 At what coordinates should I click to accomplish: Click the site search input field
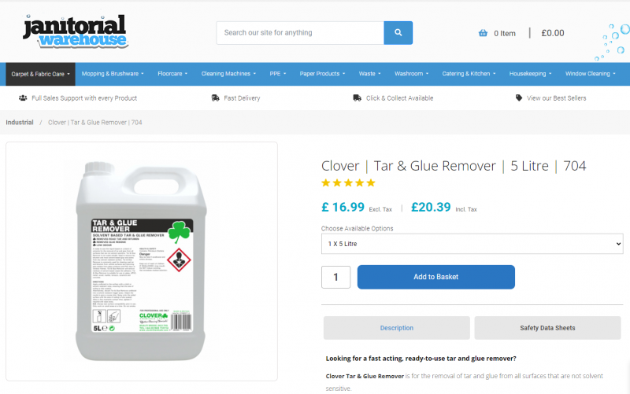(300, 33)
